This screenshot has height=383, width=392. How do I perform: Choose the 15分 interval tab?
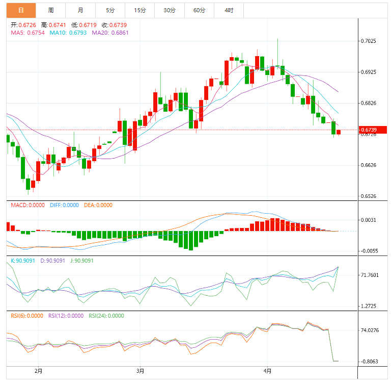pyautogui.click(x=140, y=10)
